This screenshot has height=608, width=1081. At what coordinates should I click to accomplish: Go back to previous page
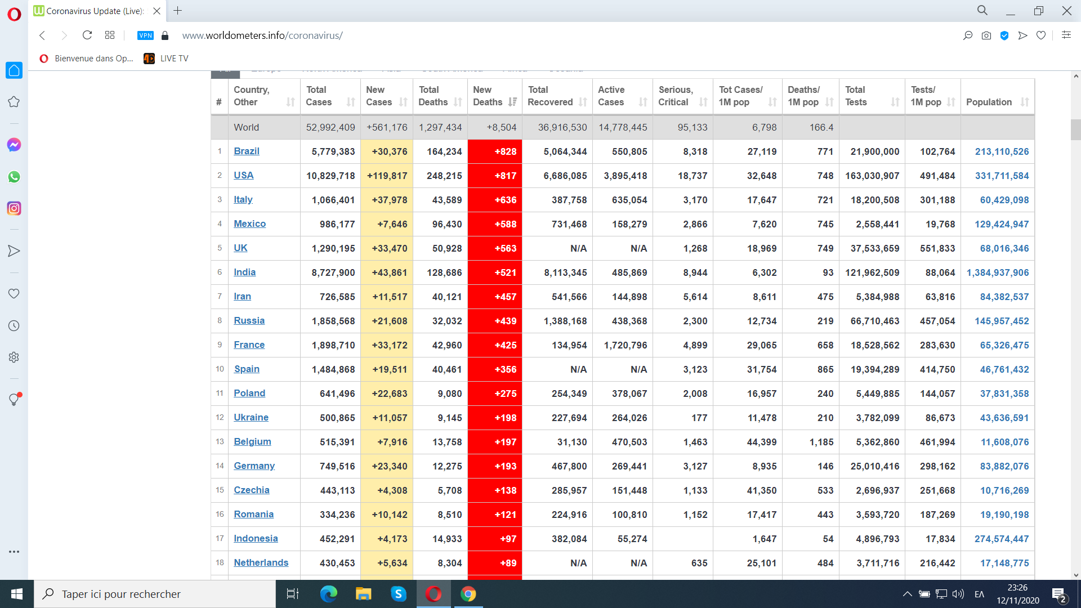point(42,35)
